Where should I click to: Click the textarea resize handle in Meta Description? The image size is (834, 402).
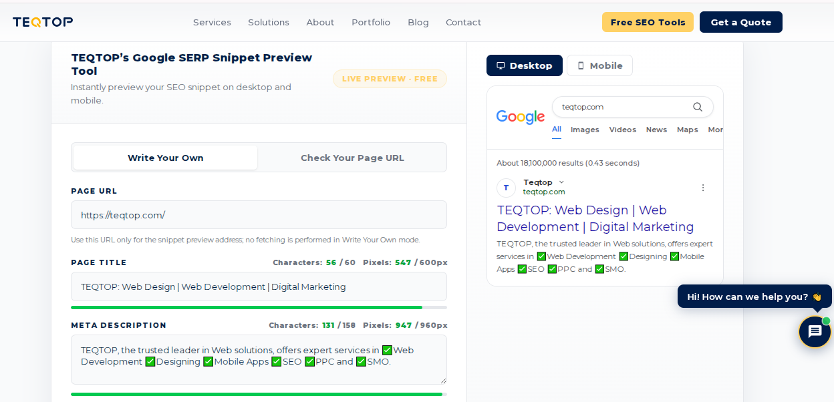[442, 380]
